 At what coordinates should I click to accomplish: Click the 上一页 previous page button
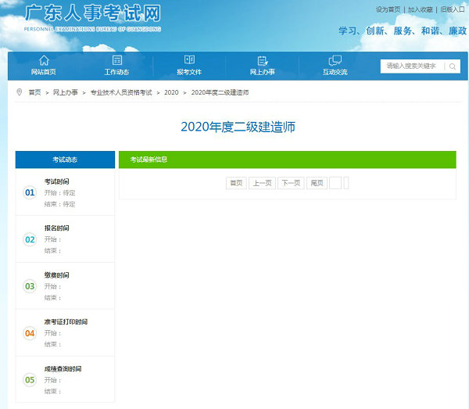pos(262,183)
